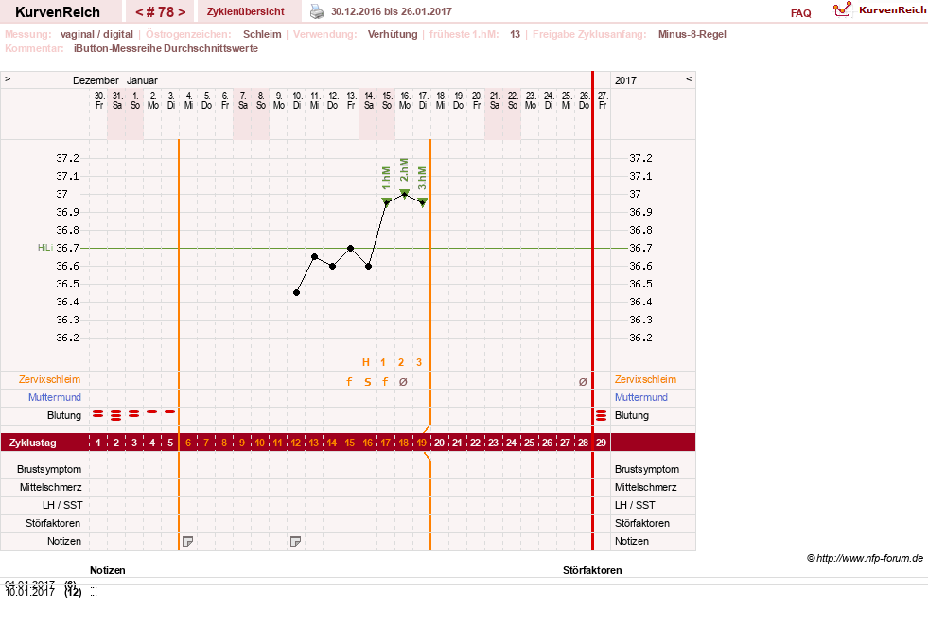Open the Zyklenübersicht tab
Image resolution: width=928 pixels, height=626 pixels.
coord(246,11)
